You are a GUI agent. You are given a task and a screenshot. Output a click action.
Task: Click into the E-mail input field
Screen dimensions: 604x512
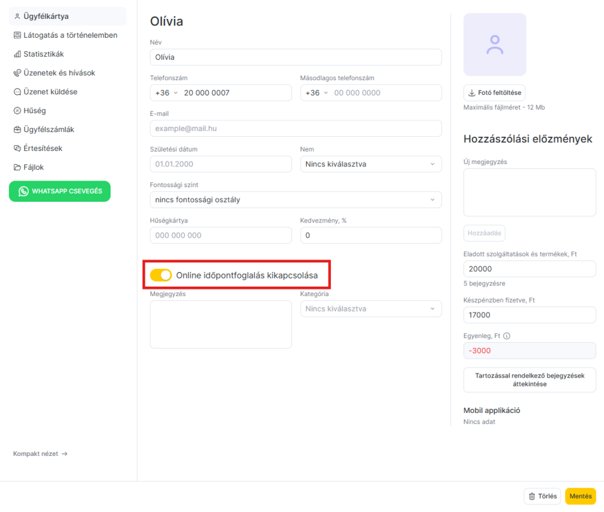coord(296,129)
